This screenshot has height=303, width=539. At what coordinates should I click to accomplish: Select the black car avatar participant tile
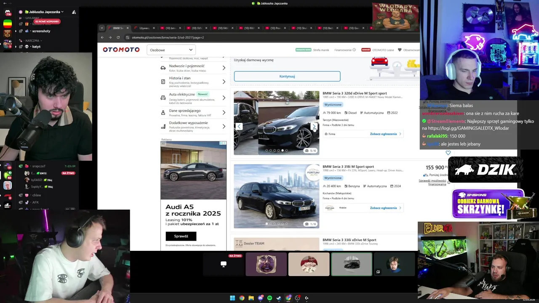pyautogui.click(x=352, y=264)
